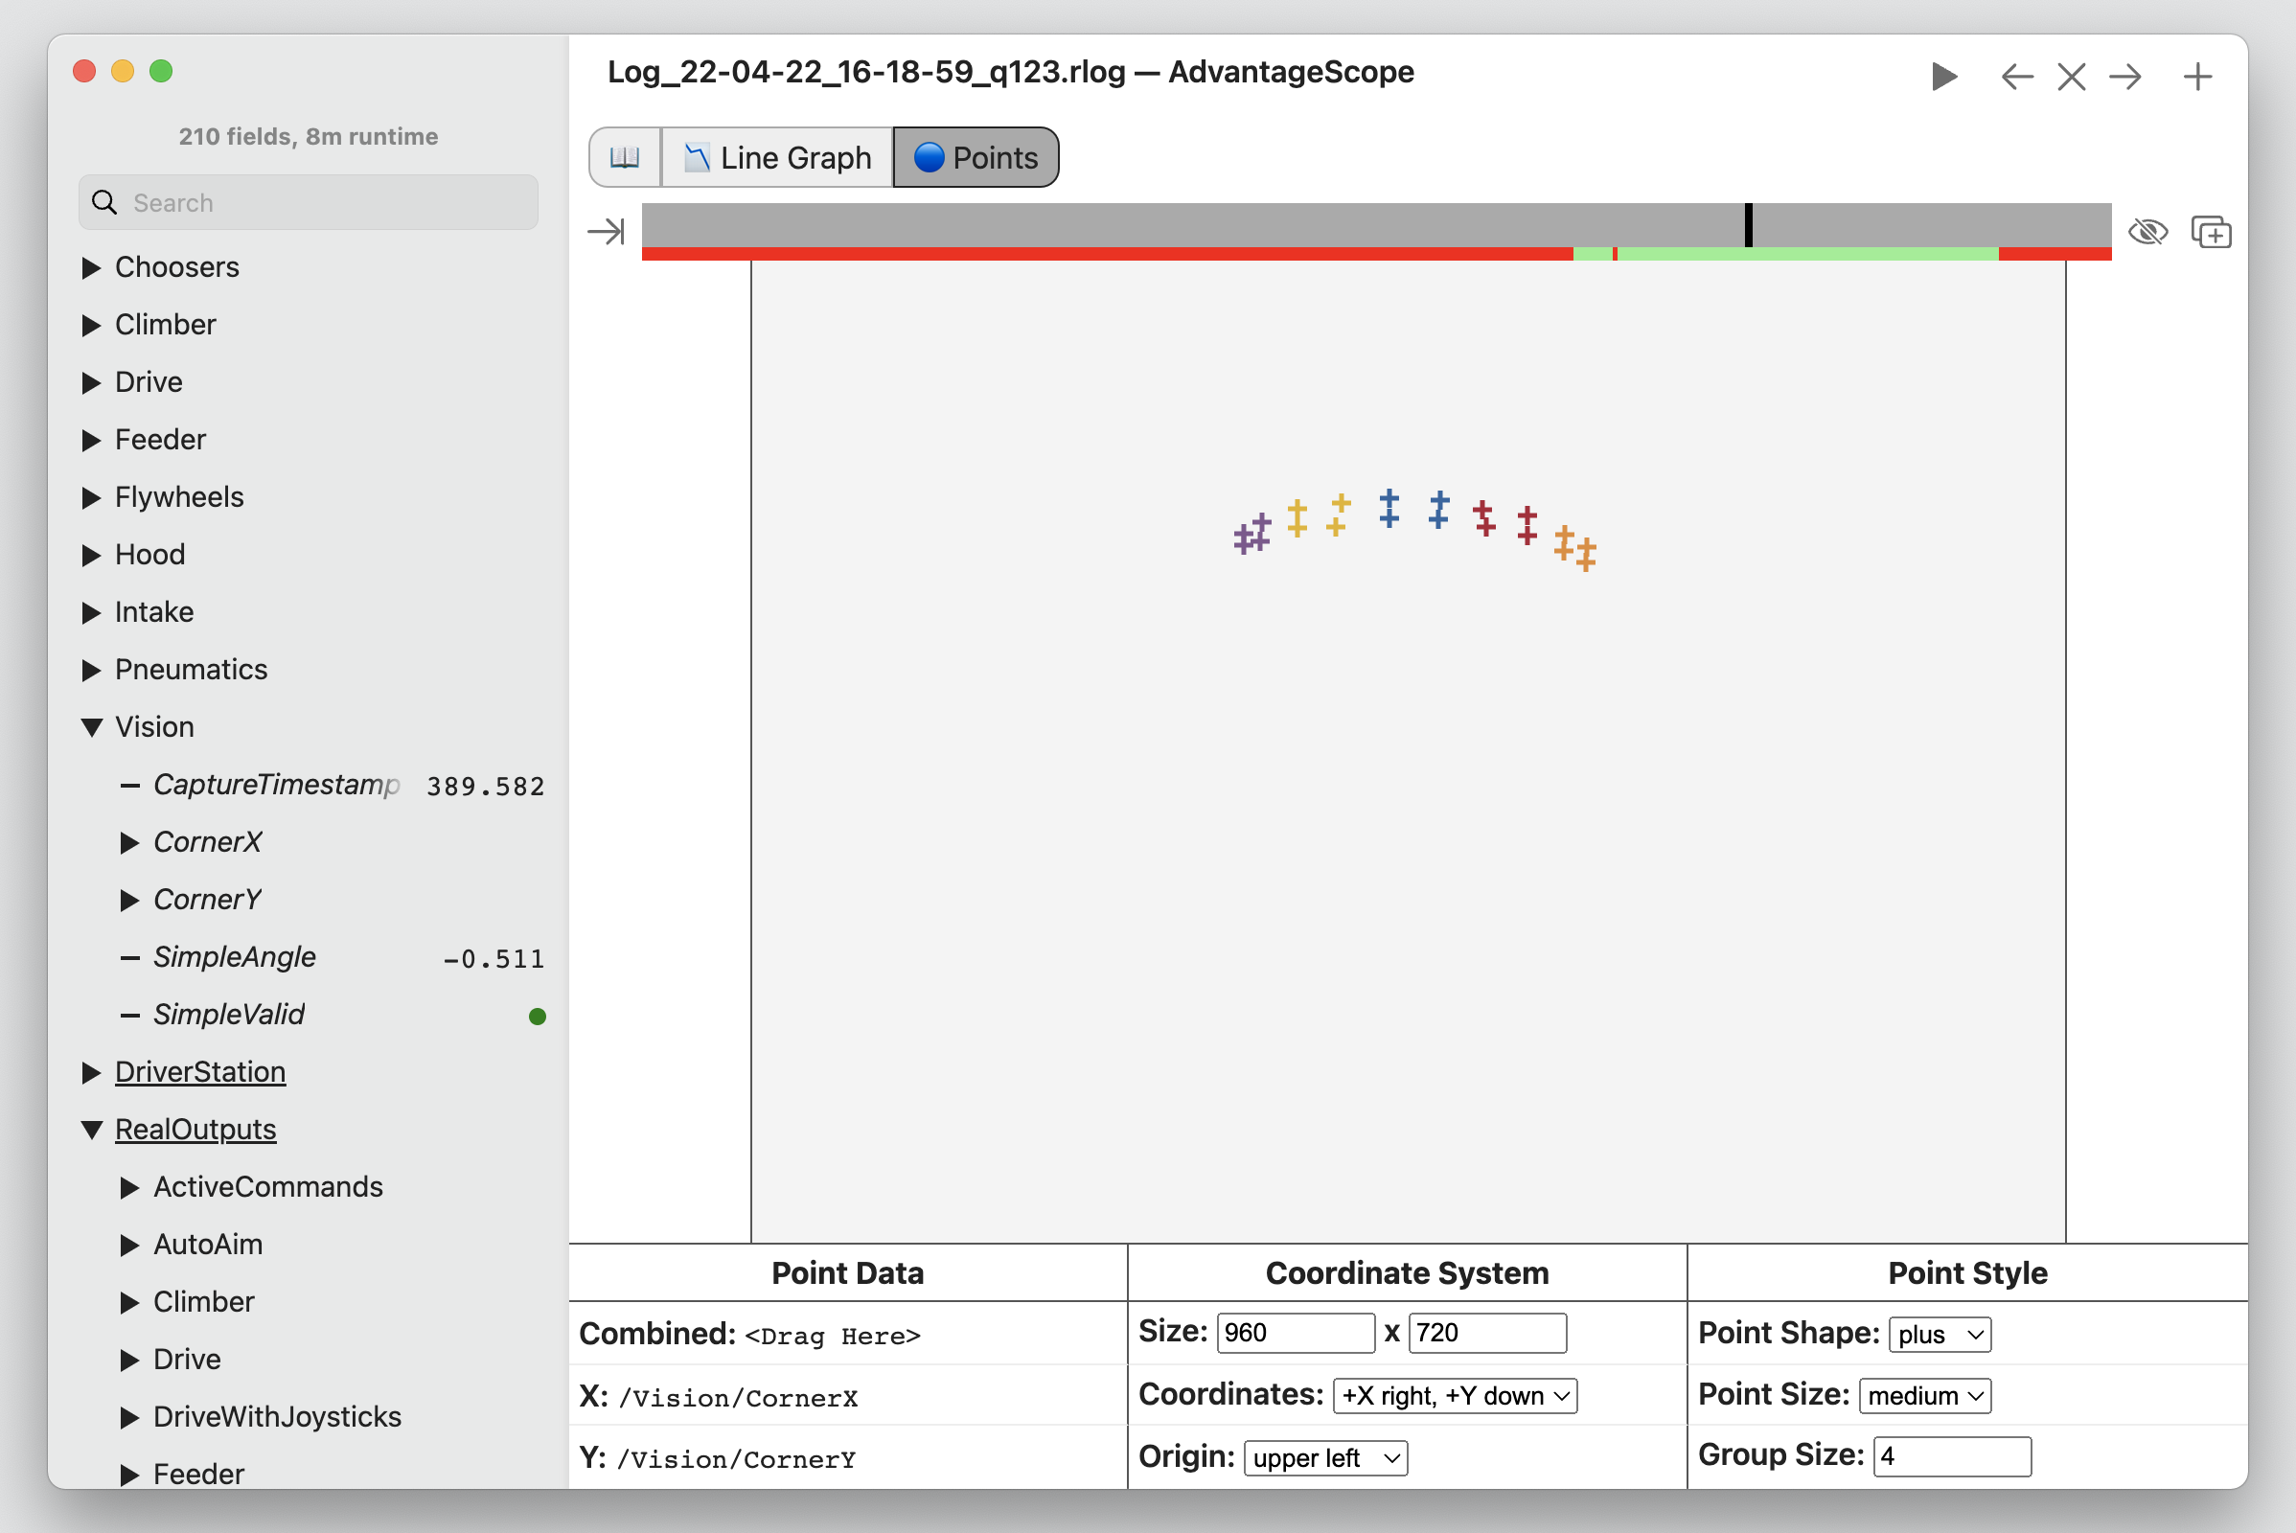The width and height of the screenshot is (2296, 1533).
Task: Open the Coordinates dropdown
Action: (x=1455, y=1396)
